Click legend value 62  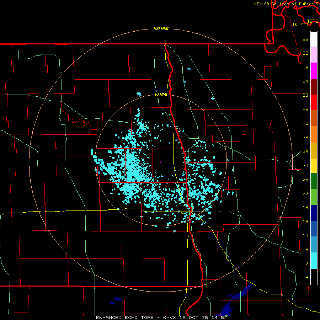(x=305, y=53)
